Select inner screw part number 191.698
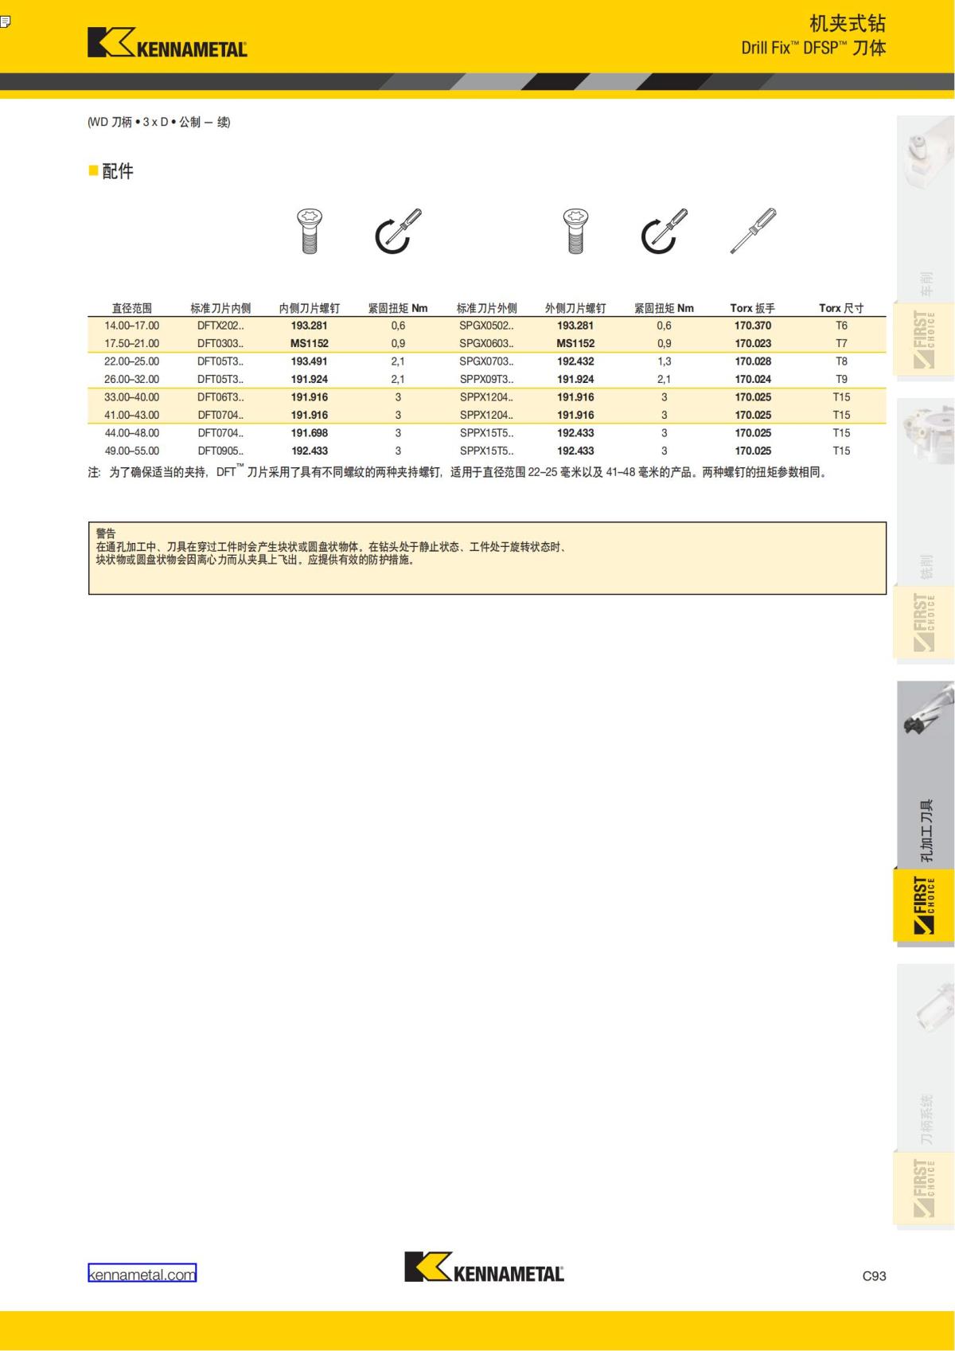 (310, 433)
